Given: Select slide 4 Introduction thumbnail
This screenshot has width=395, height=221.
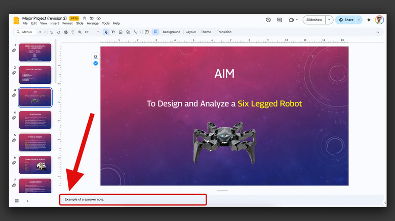Looking at the screenshot, I should pyautogui.click(x=35, y=120).
